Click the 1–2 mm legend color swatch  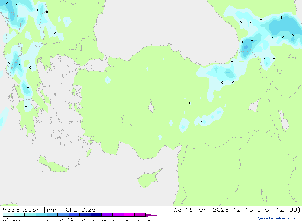coord(30,215)
